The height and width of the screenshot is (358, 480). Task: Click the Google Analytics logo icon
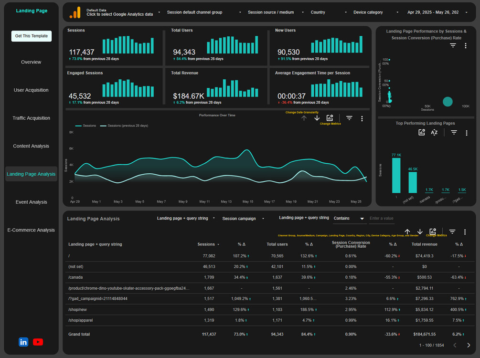click(x=75, y=12)
